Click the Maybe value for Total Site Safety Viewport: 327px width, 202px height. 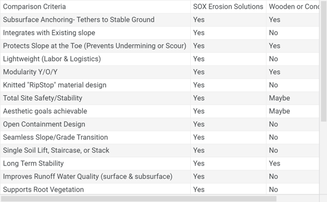click(x=279, y=98)
